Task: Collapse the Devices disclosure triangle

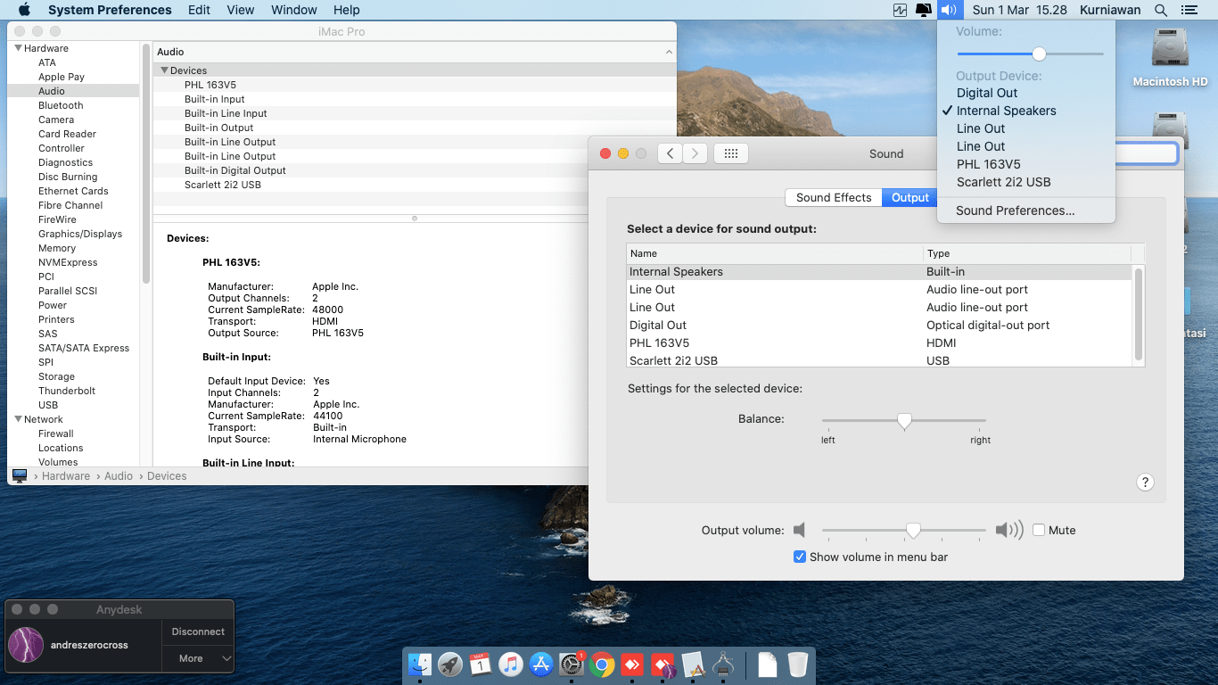Action: pyautogui.click(x=164, y=70)
